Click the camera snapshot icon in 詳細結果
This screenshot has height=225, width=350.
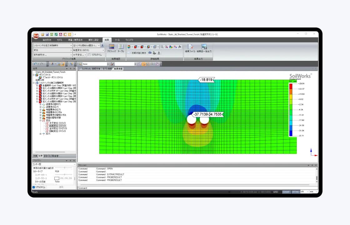click(150, 53)
